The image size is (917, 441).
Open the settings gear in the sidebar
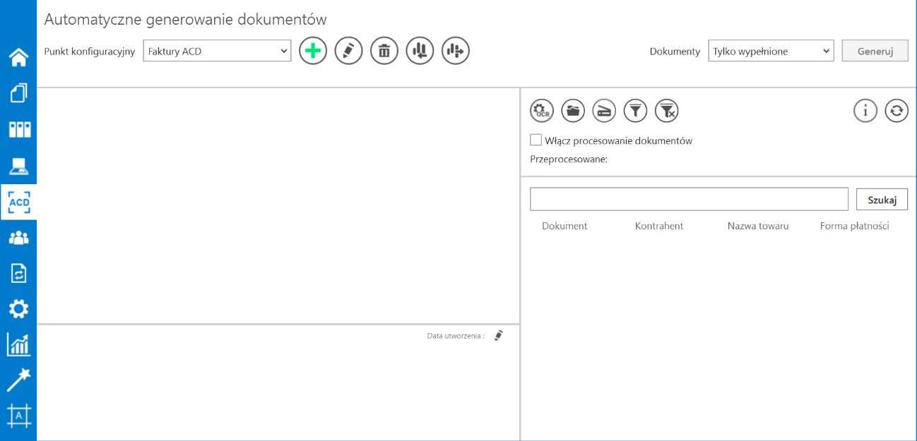(x=18, y=308)
